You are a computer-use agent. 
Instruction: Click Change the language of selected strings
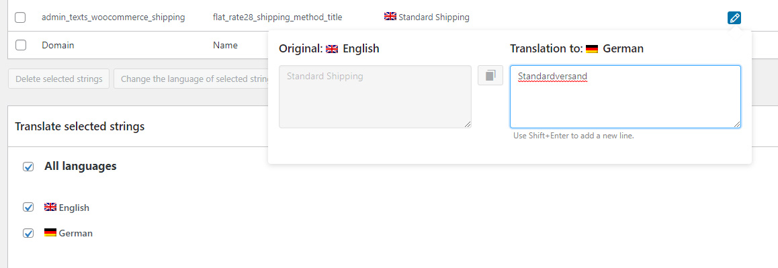(191, 79)
